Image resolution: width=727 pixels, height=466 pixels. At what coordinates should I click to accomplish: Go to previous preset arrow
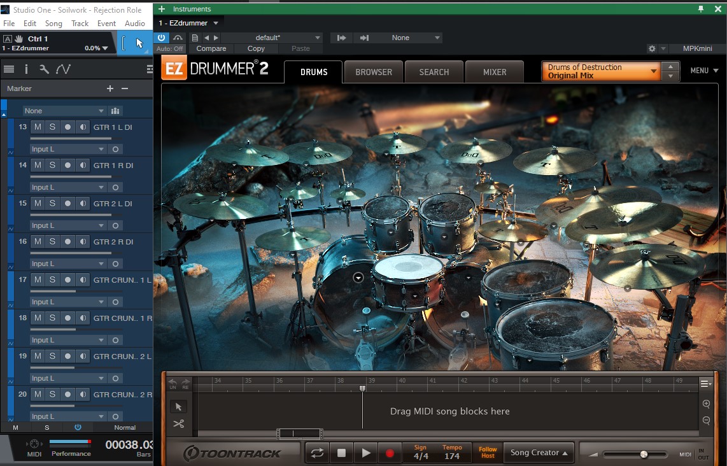[x=206, y=38]
